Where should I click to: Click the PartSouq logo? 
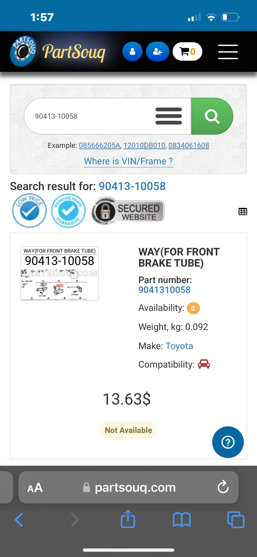click(x=58, y=51)
